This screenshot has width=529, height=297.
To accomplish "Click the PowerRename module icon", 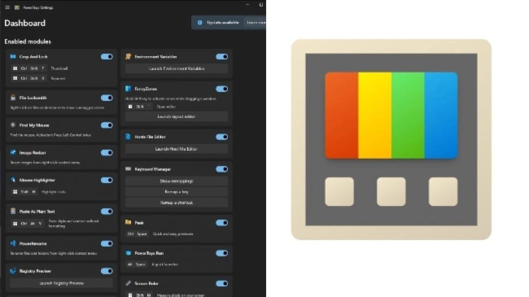I will tap(13, 243).
